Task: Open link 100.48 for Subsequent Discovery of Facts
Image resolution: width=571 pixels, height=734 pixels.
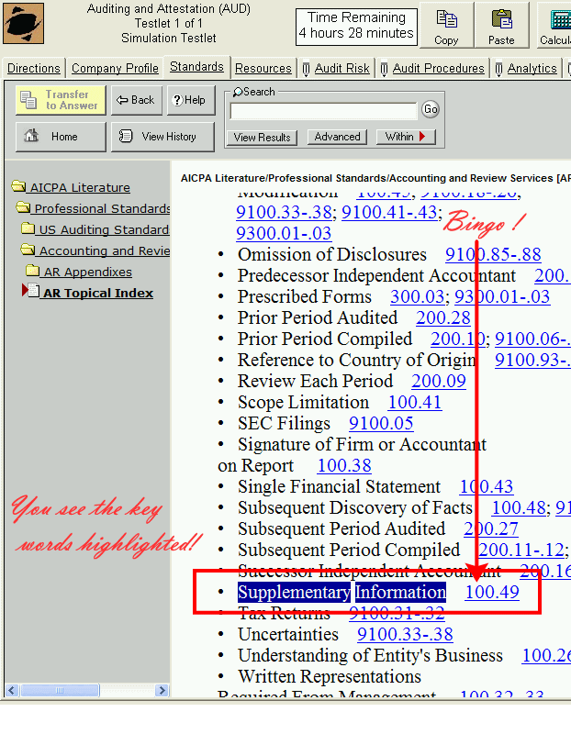Action: (x=519, y=508)
